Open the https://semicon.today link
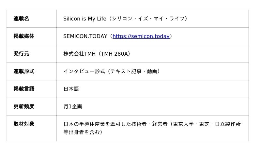The width and height of the screenshot is (261, 151). [x=141, y=36]
